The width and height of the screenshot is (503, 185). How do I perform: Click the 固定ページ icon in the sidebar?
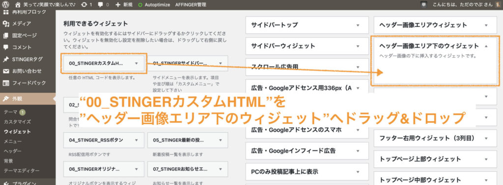pyautogui.click(x=6, y=35)
